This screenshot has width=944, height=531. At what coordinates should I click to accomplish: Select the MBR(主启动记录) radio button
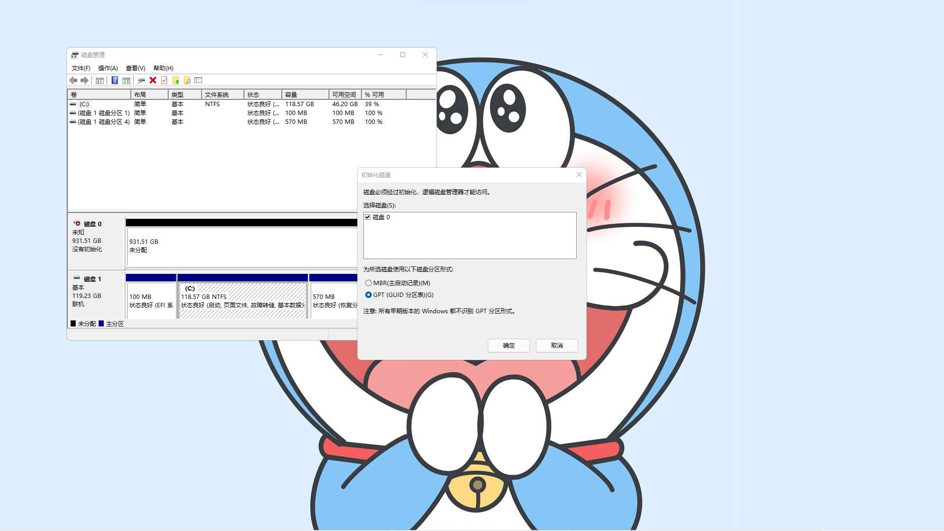368,283
